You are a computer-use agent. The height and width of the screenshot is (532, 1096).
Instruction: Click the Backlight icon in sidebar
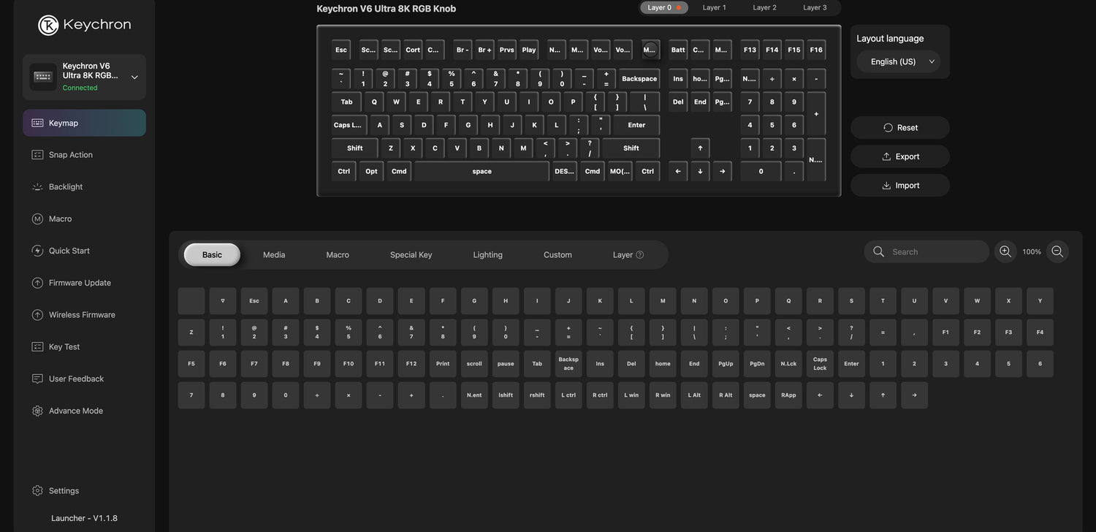tap(37, 187)
